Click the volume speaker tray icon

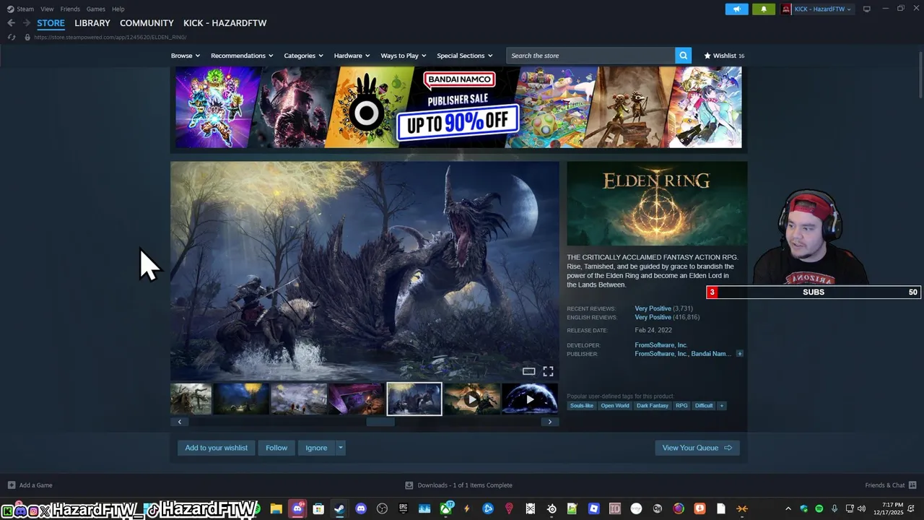[x=861, y=509]
